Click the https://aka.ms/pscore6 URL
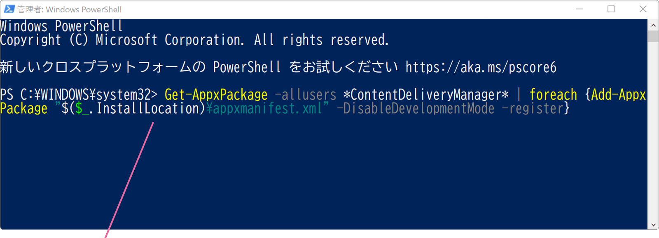 (481, 67)
